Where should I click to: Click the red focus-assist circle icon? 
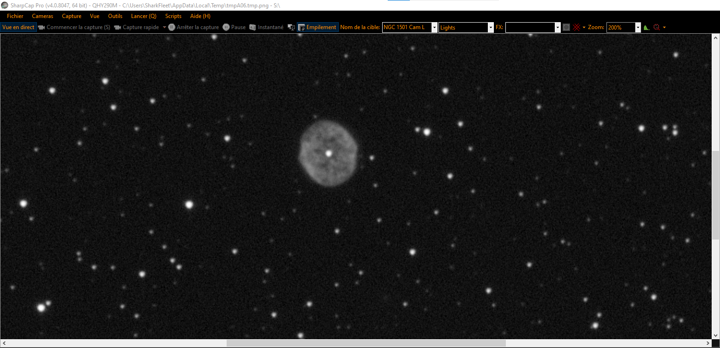(657, 27)
